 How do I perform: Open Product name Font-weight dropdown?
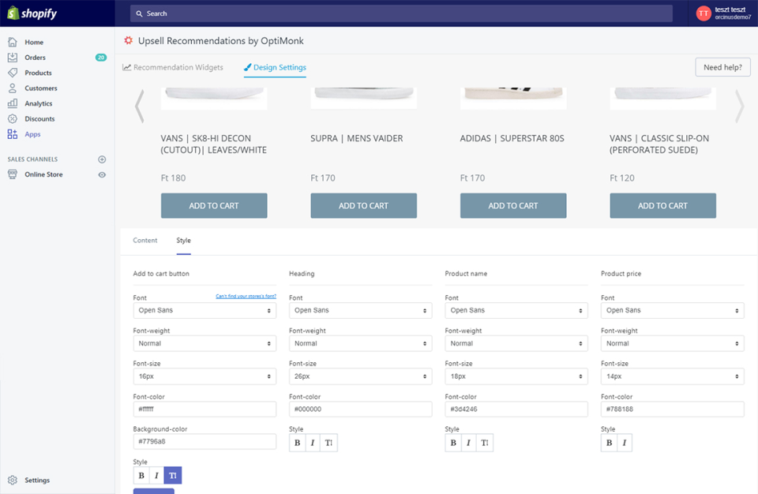[x=516, y=344]
